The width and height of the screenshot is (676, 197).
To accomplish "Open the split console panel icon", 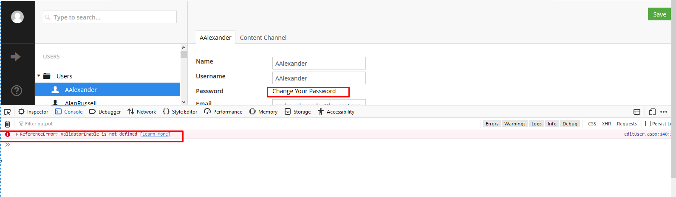I will [x=636, y=112].
